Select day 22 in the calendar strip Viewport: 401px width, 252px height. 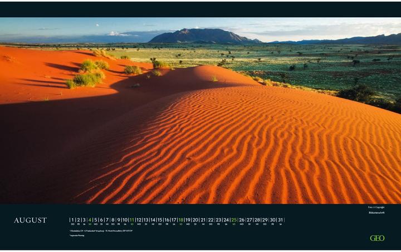[211, 220]
